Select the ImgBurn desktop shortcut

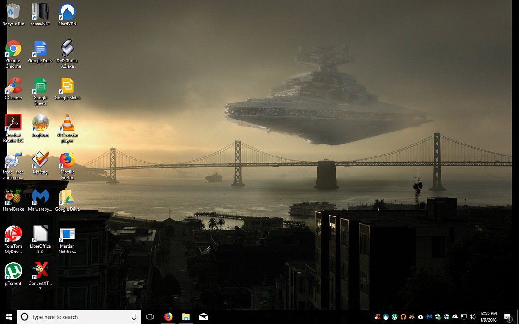coord(40,123)
